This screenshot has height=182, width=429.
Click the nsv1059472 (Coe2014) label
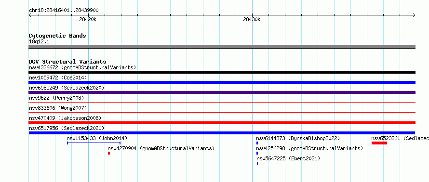pos(58,78)
